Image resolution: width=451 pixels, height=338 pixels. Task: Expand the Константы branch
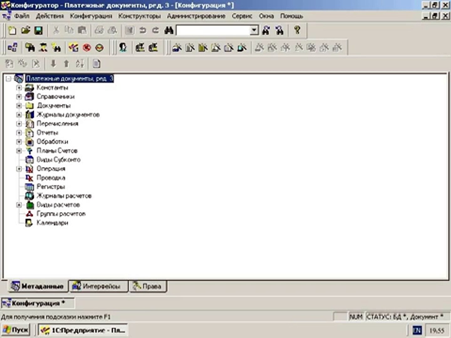coord(19,88)
